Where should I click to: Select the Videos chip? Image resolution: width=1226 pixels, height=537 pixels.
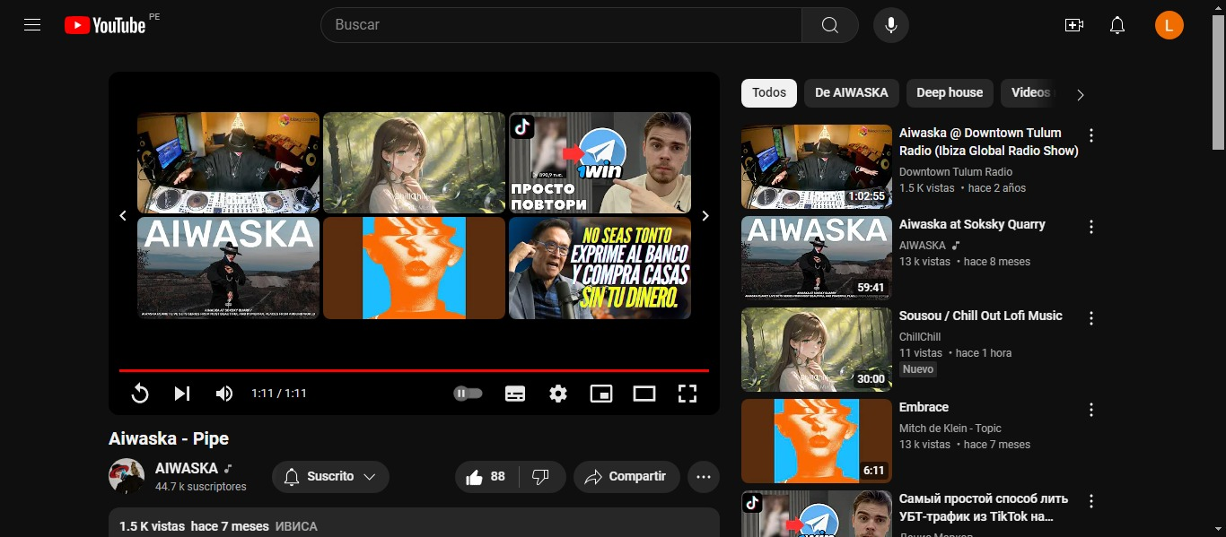pyautogui.click(x=1029, y=92)
